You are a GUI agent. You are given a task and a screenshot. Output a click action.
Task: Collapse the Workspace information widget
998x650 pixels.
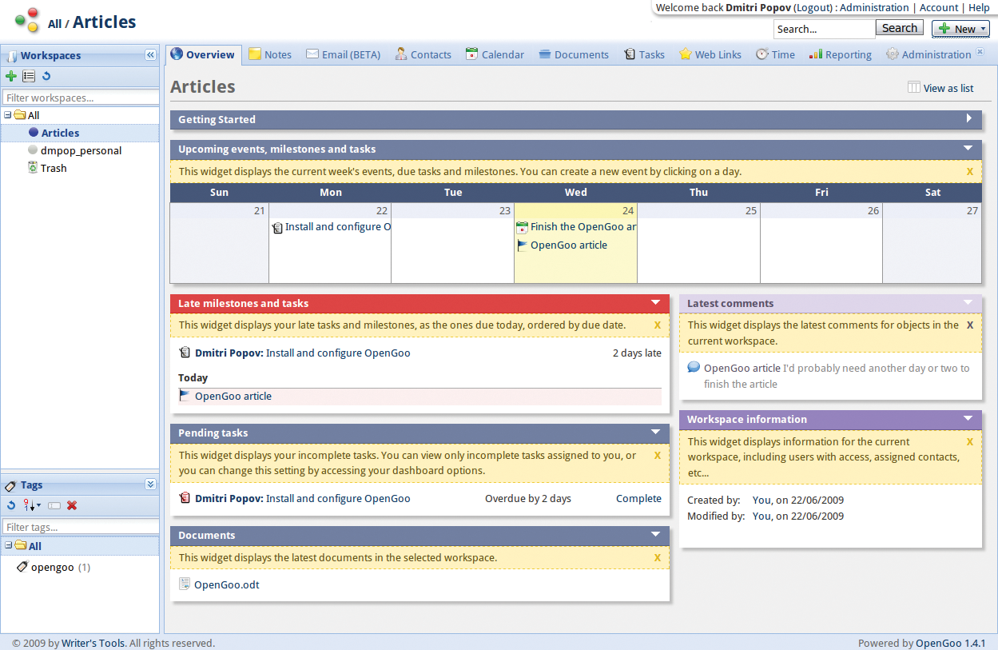pos(968,418)
